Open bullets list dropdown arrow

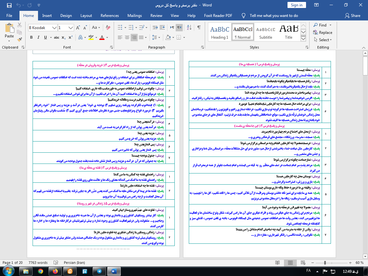(x=125, y=27)
